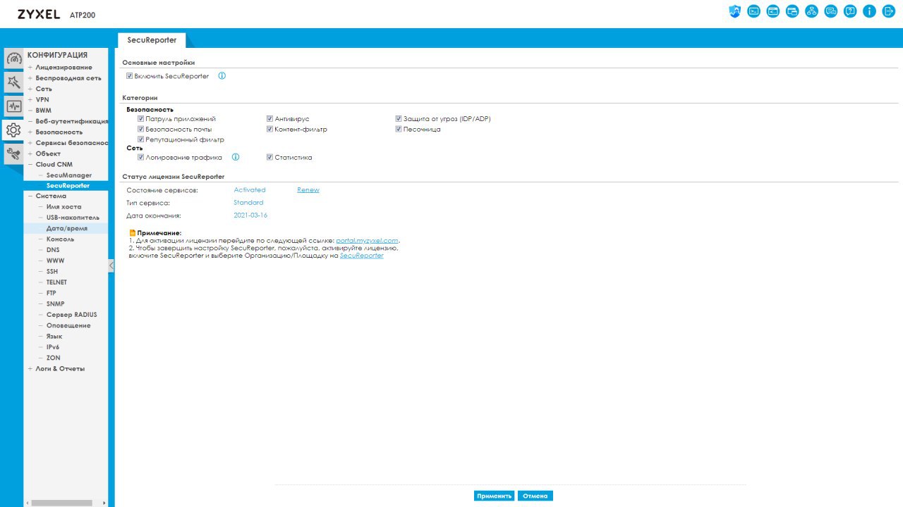Viewport: 903px width, 507px height.
Task: Click the Отмена button
Action: (x=535, y=496)
